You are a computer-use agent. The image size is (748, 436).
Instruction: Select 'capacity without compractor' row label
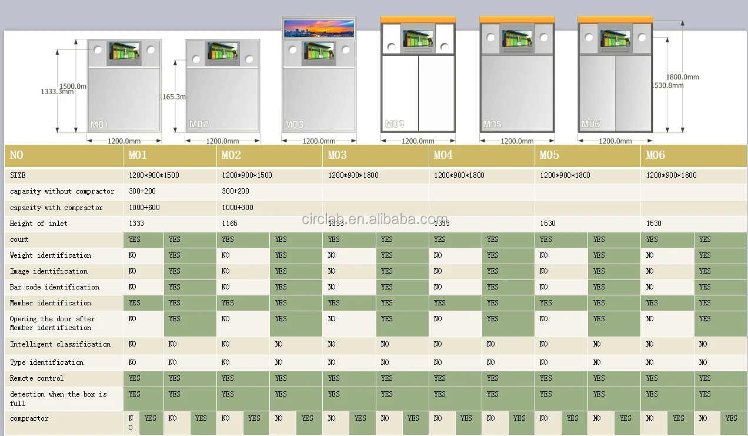(x=62, y=191)
